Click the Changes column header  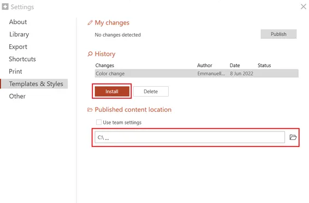105,65
